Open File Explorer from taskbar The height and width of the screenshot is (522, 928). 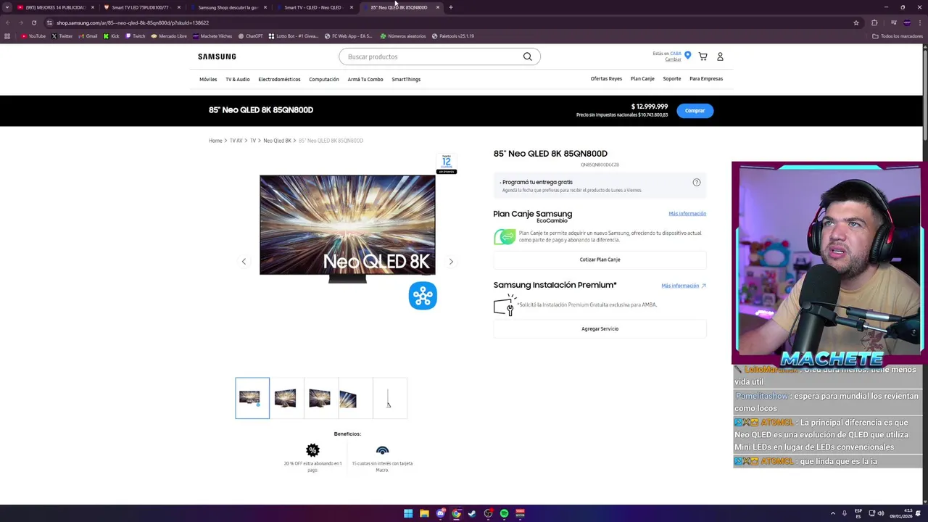point(424,513)
